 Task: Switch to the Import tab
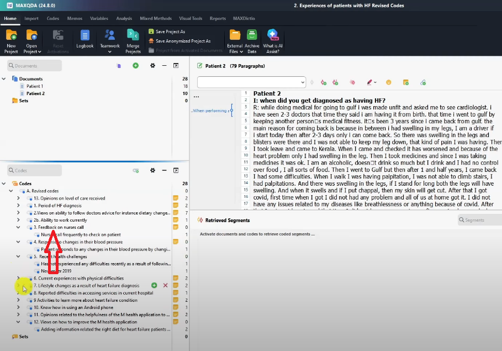(x=31, y=18)
